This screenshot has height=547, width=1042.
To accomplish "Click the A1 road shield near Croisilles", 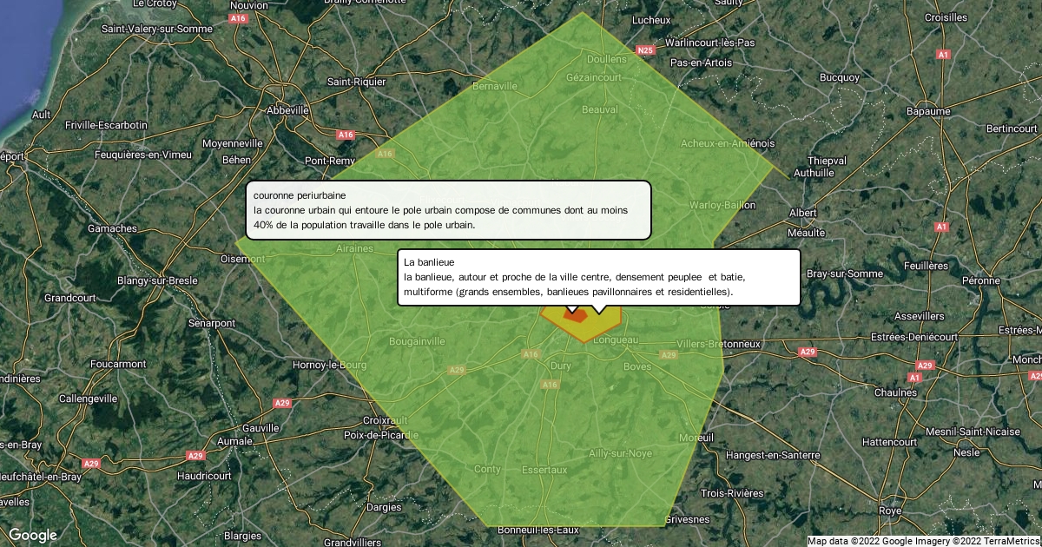I will pyautogui.click(x=943, y=55).
